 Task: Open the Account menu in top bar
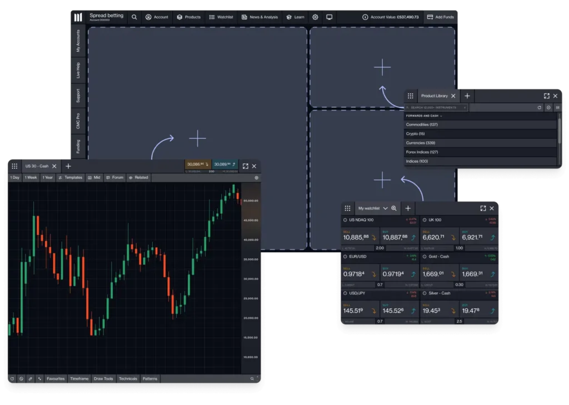click(x=157, y=17)
